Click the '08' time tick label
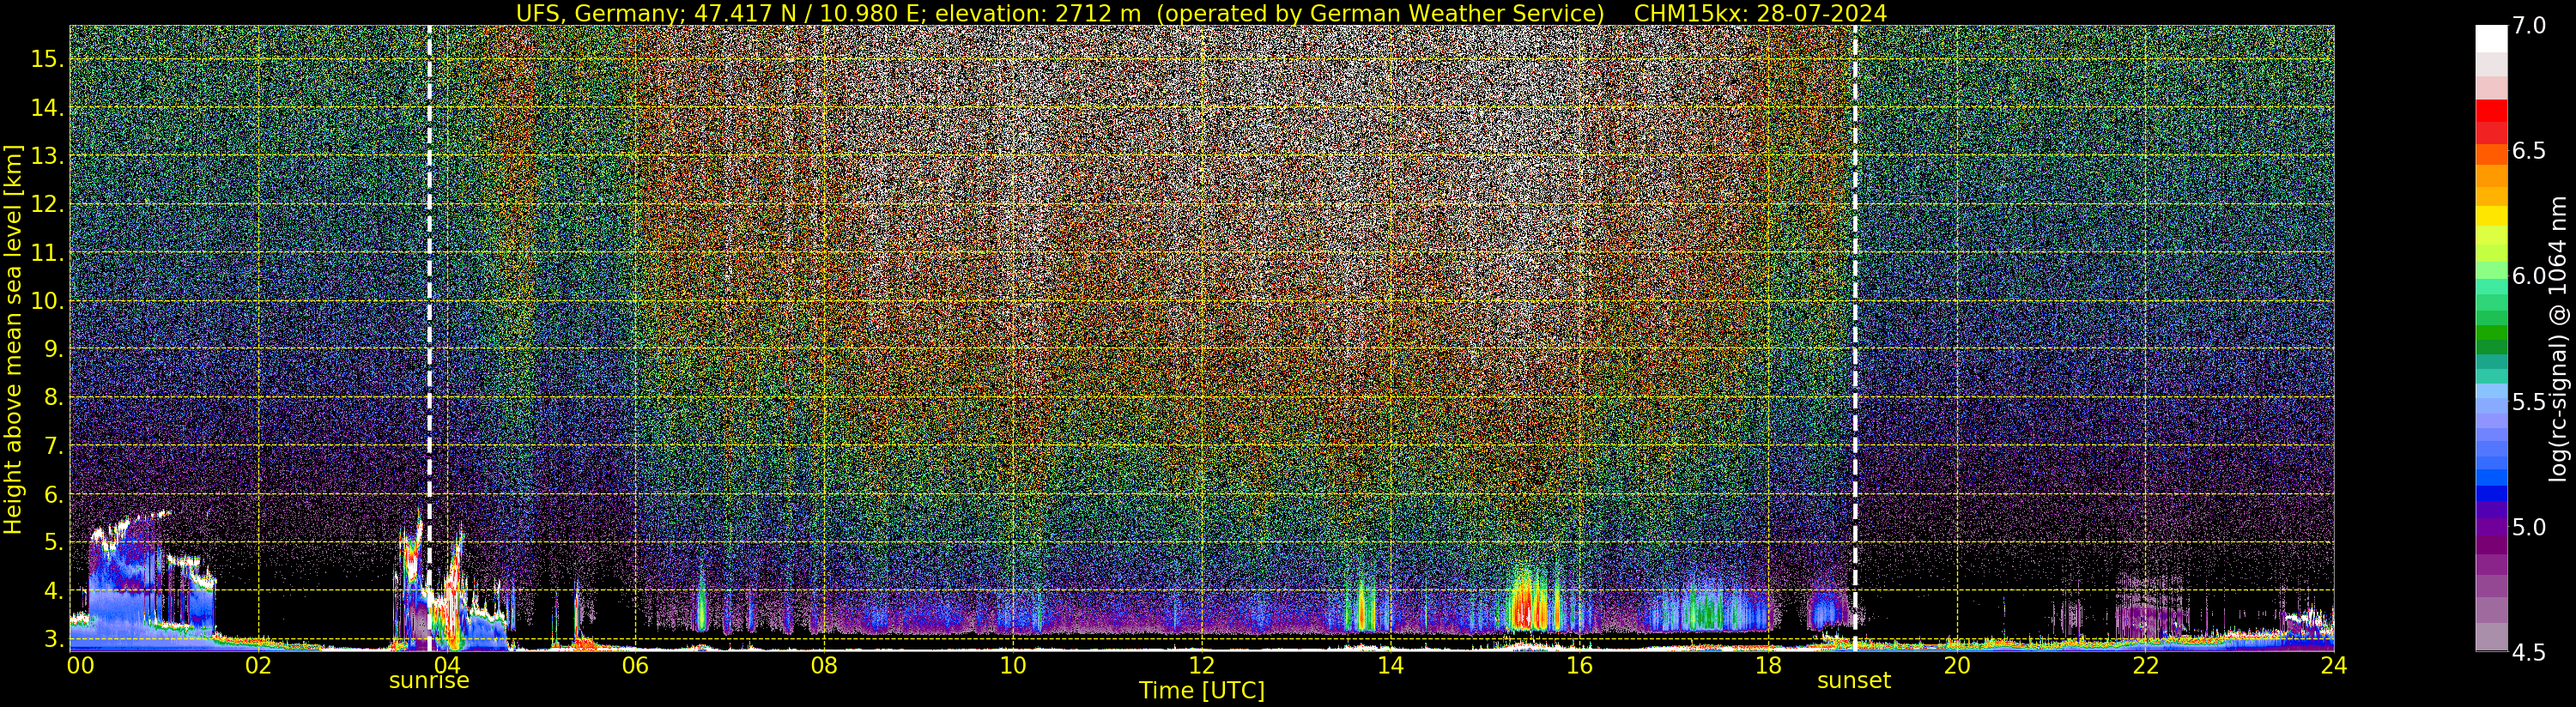2576x707 pixels. tap(824, 665)
